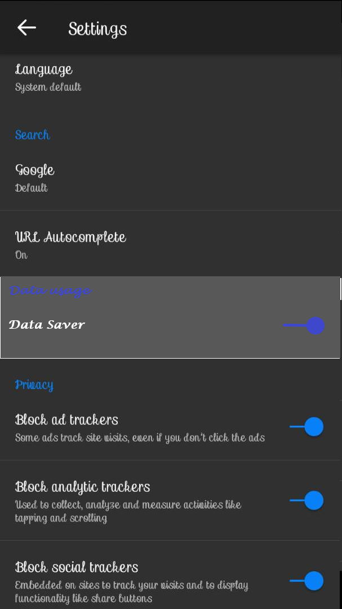Open the Google search engine option
The image size is (342, 609).
pos(35,170)
